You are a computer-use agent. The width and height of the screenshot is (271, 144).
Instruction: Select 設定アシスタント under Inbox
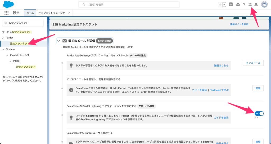point(26,67)
